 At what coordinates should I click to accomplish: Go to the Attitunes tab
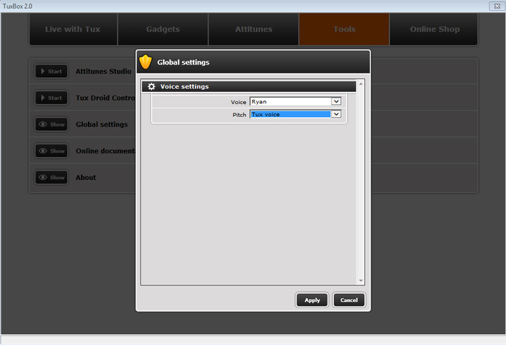[254, 29]
